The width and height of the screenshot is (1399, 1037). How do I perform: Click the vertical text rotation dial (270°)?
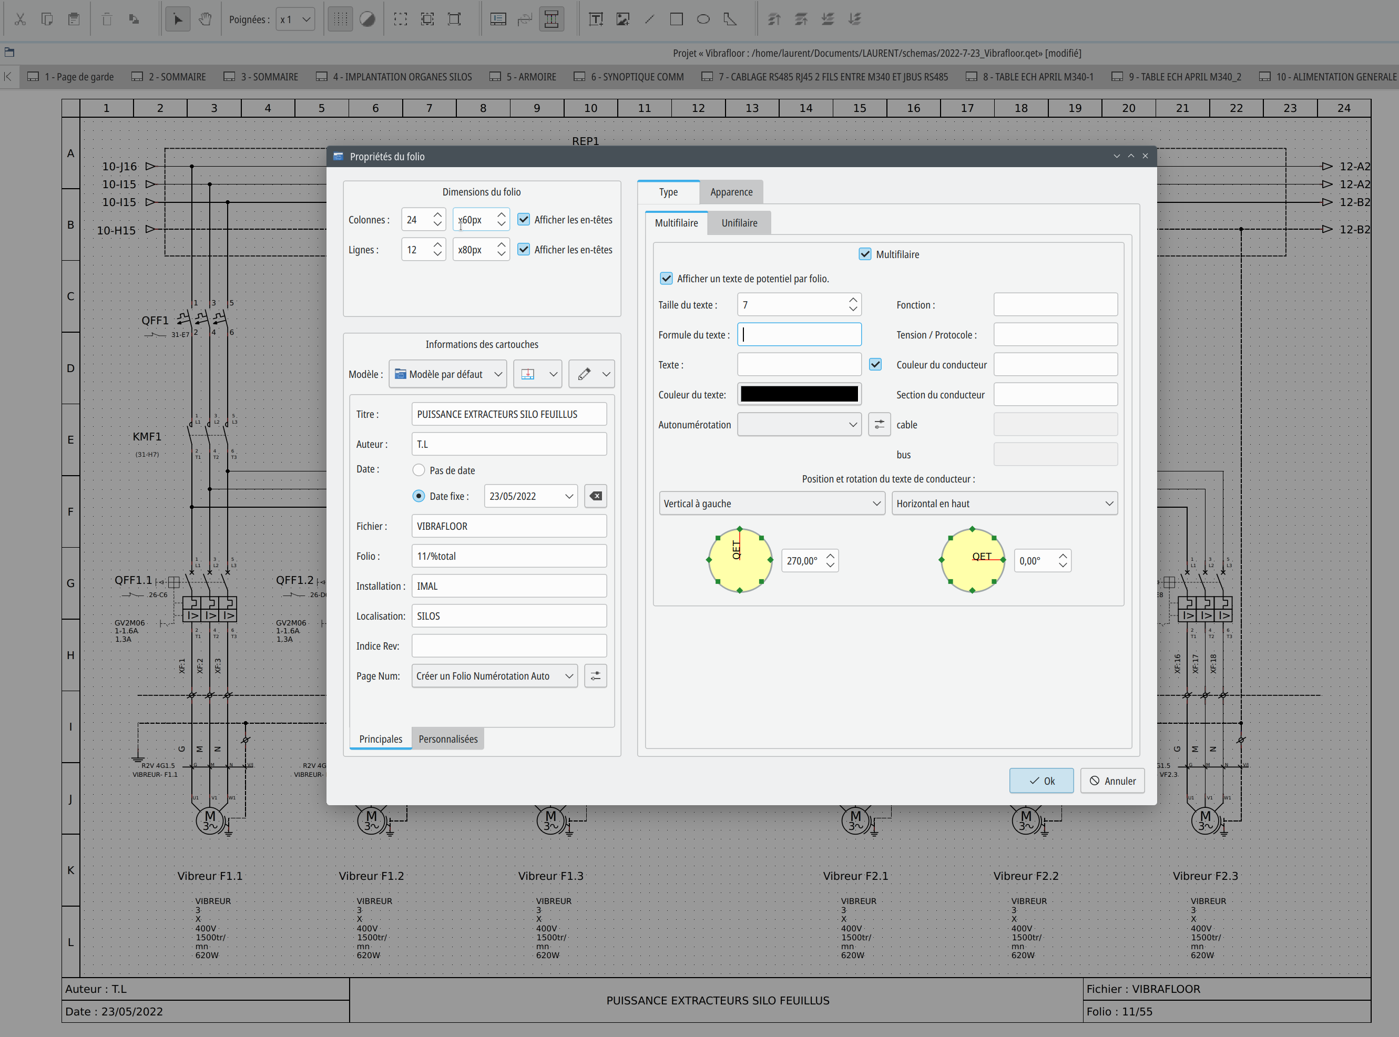point(740,560)
